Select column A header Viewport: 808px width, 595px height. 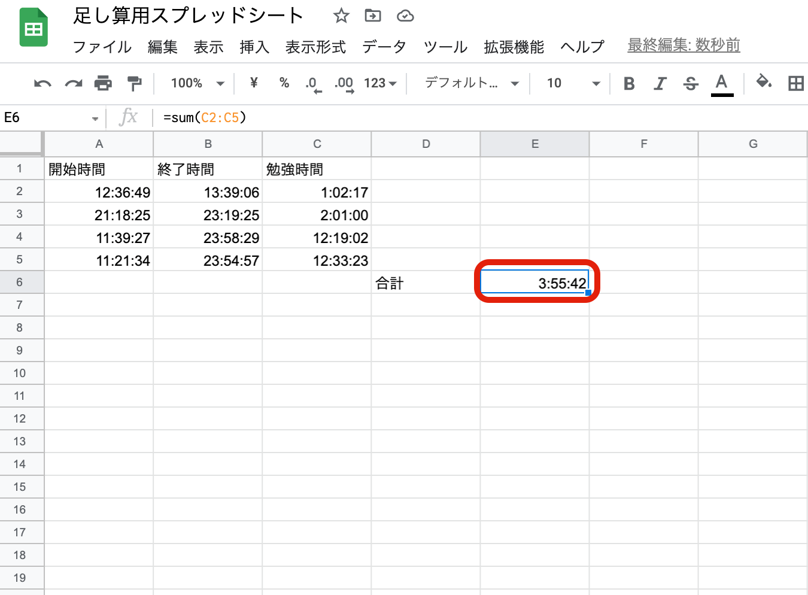click(x=99, y=144)
